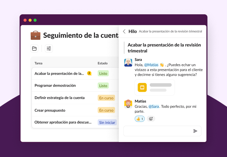Image resolution: width=227 pixels, height=157 pixels.
Task: Click the send message arrow icon
Action: click(x=195, y=131)
